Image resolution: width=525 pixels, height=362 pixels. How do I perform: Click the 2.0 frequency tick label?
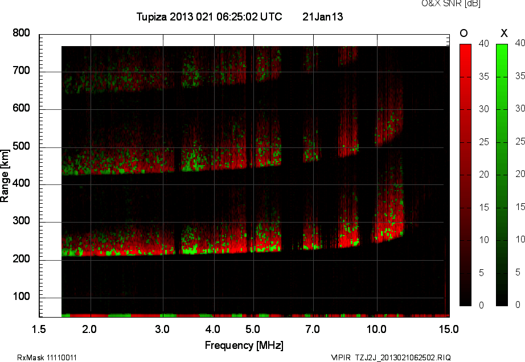click(x=89, y=330)
